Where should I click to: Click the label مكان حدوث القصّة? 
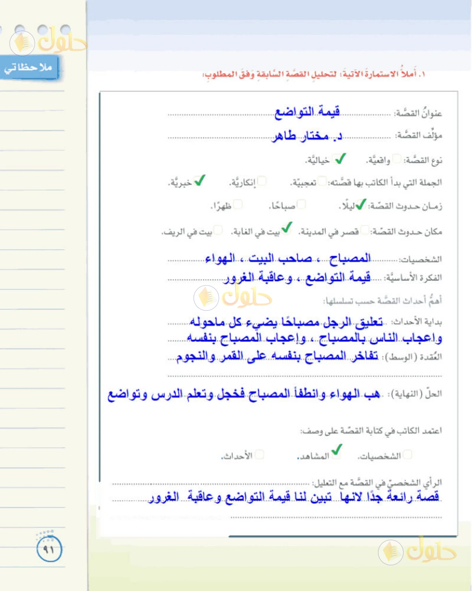[x=406, y=232]
